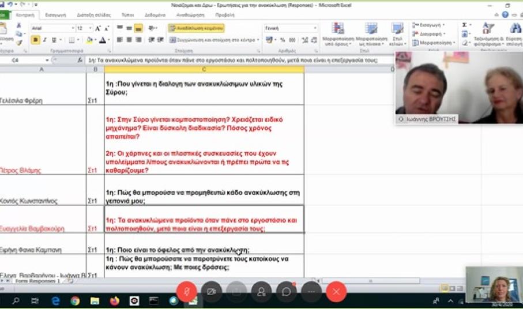Screen dimensions: 523x309
Task: Turn on the camera in meeting controls
Action: [212, 292]
